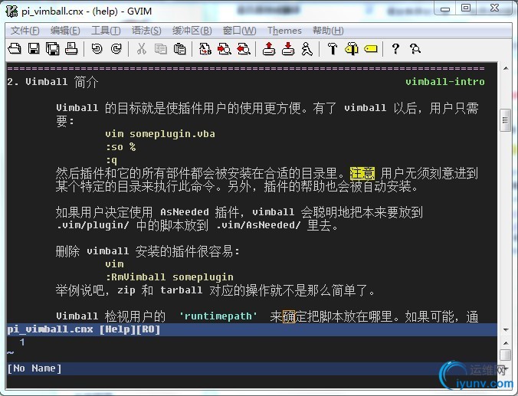Click the ':so %' command text
The height and width of the screenshot is (396, 518).
tap(120, 146)
